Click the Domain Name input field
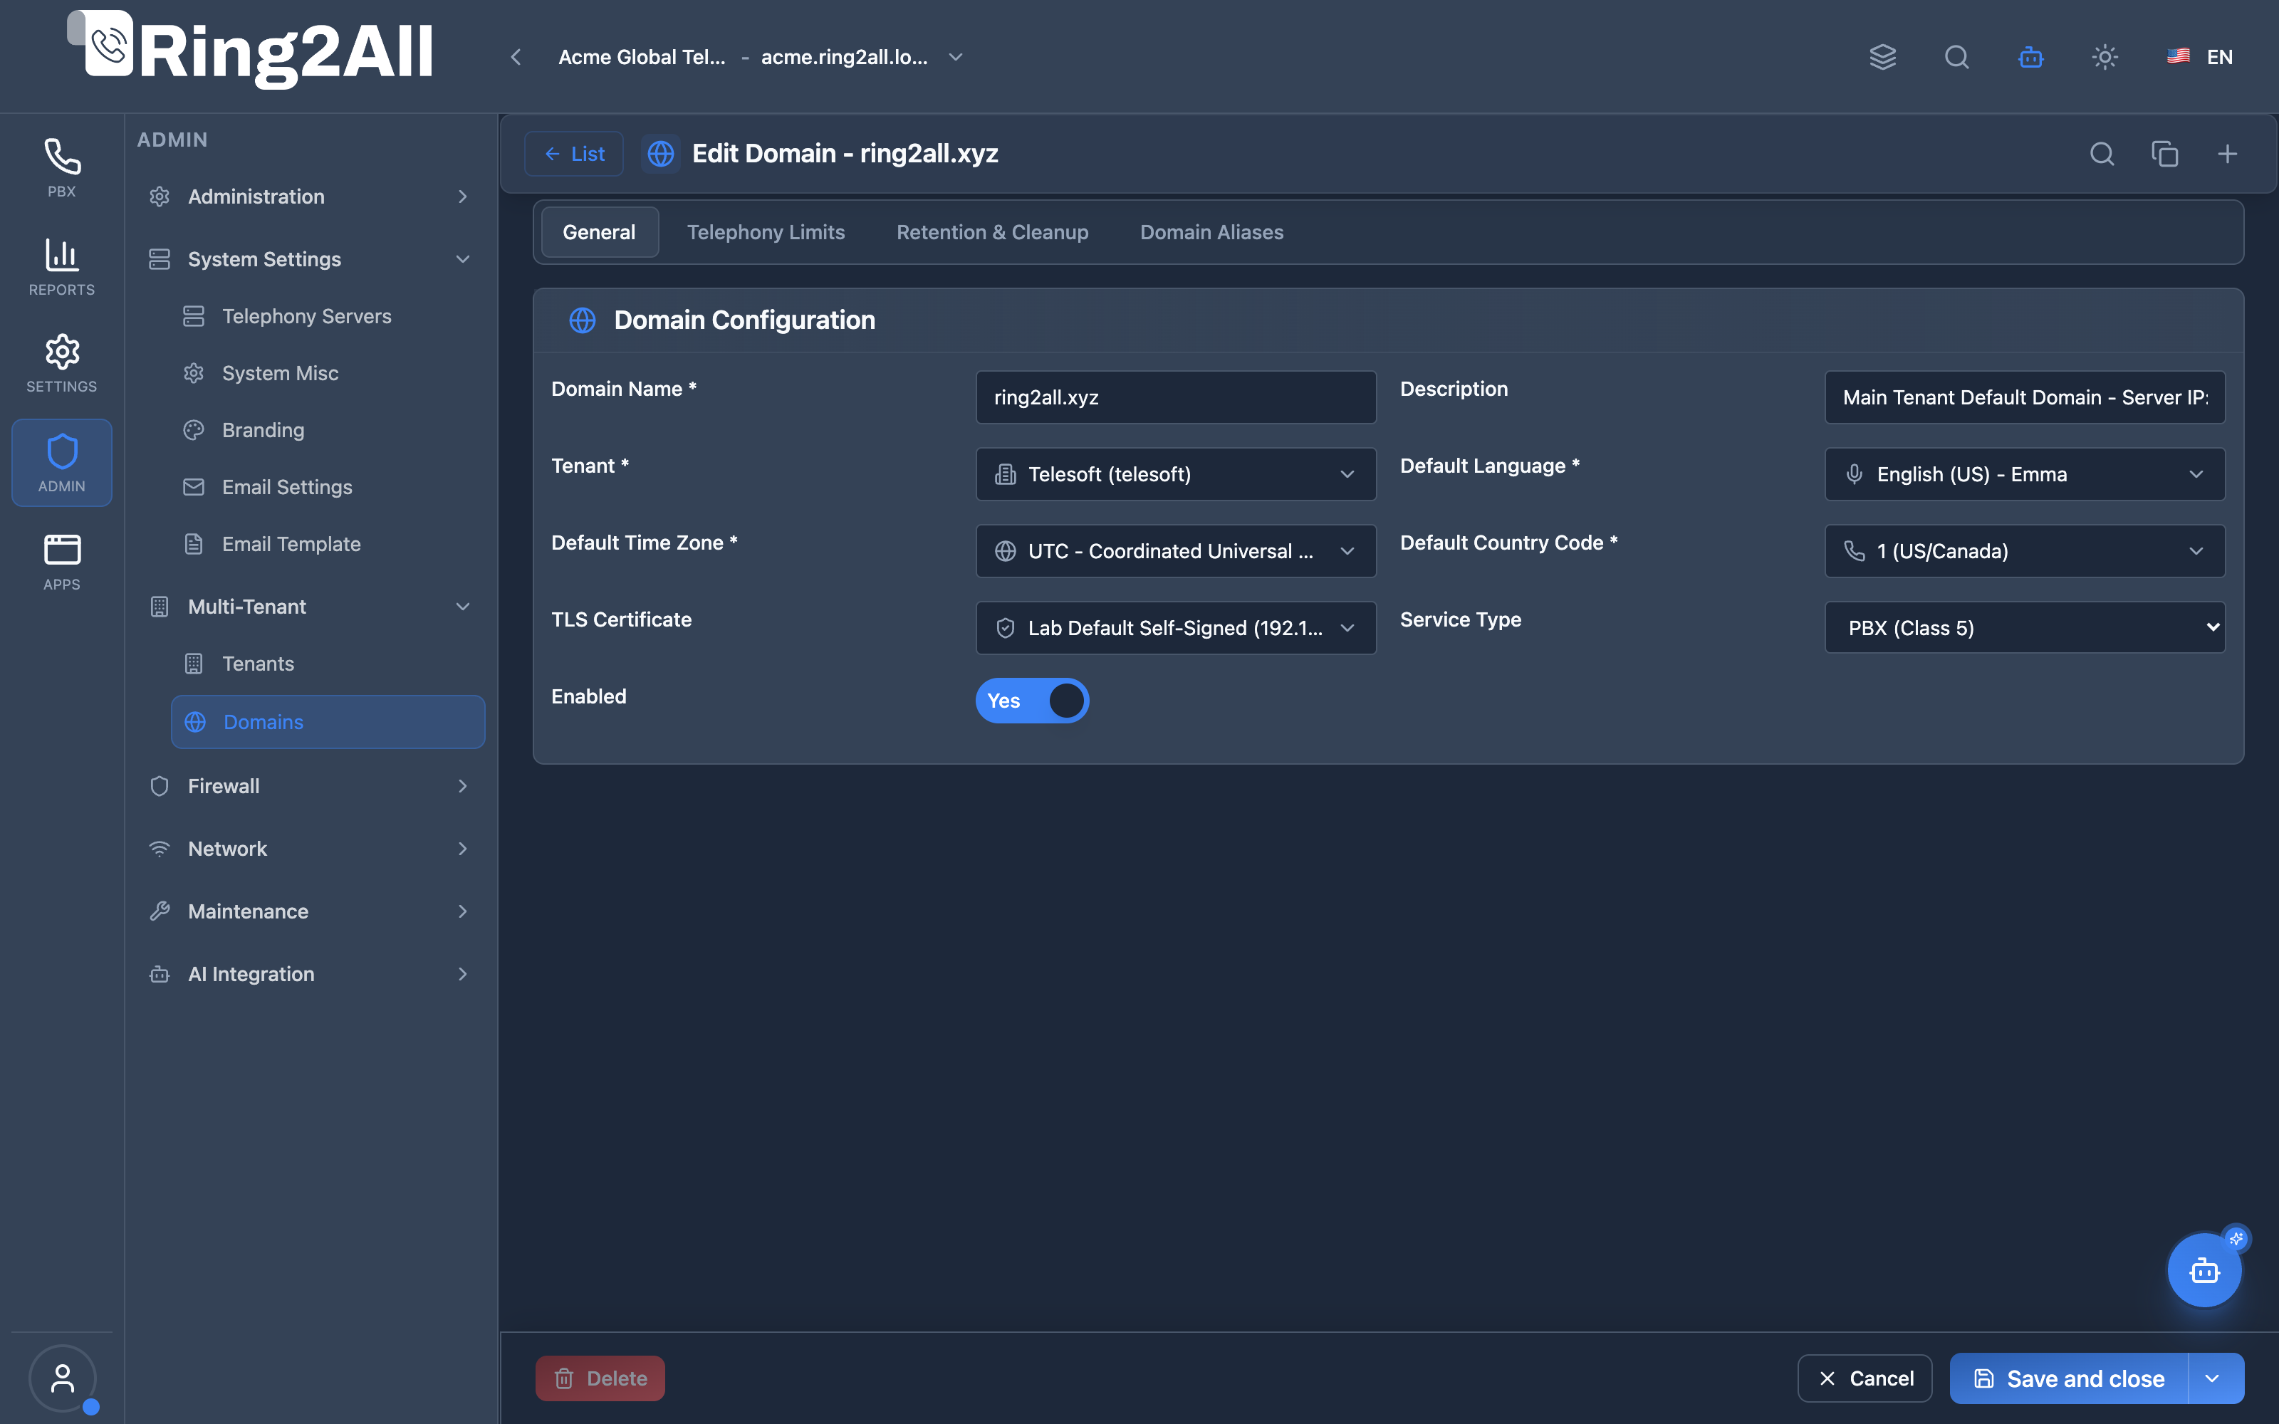Screen dimensions: 2279x1424 click(1177, 397)
